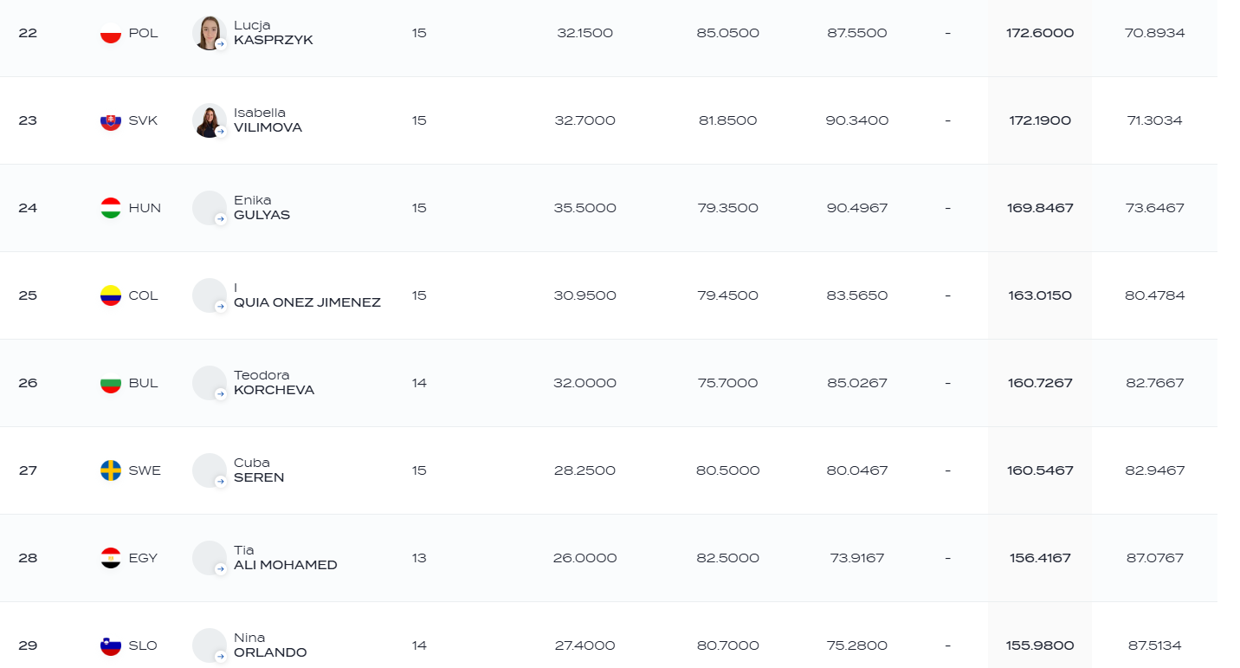This screenshot has width=1240, height=668.
Task: Click Slovakia flag icon beside SVK
Action: pyautogui.click(x=111, y=120)
